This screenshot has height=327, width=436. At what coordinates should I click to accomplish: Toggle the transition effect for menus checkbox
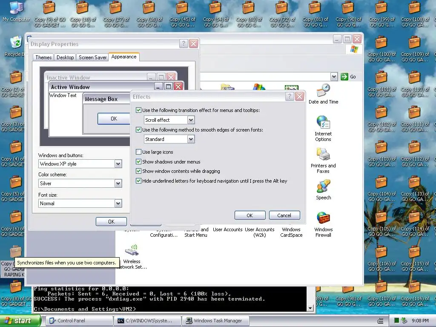coord(138,110)
